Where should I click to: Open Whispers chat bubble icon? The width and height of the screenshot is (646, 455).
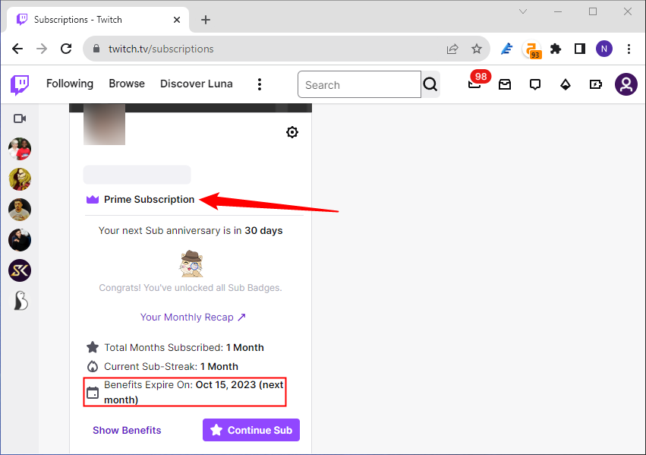tap(534, 84)
